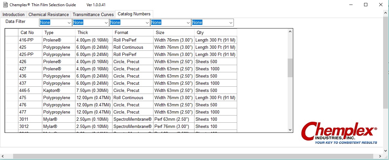This screenshot has height=160, width=389.
Task: Click 'Prolene®' in row 427
Action: [59, 68]
